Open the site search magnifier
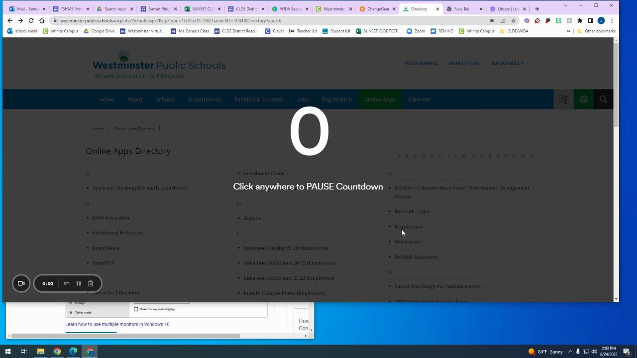 (x=603, y=99)
